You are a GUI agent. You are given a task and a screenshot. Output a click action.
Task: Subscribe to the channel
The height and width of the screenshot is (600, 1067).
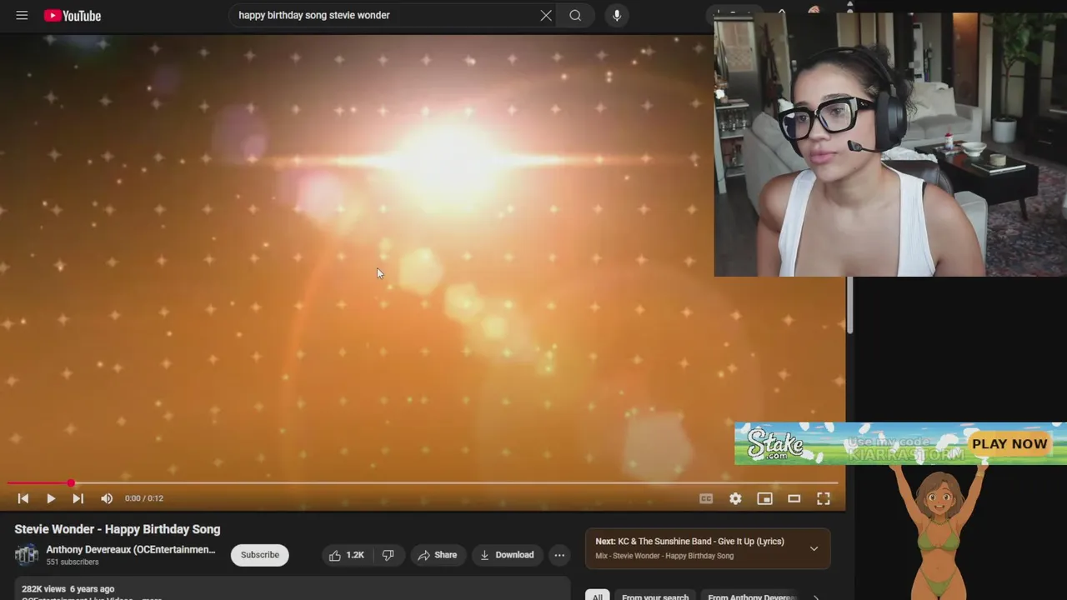(x=260, y=555)
